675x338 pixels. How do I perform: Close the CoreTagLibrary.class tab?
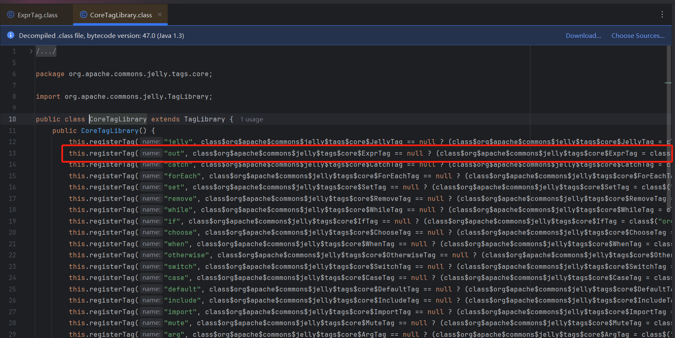tap(160, 14)
